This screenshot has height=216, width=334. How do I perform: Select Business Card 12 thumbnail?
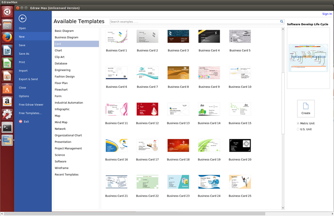click(x=147, y=109)
